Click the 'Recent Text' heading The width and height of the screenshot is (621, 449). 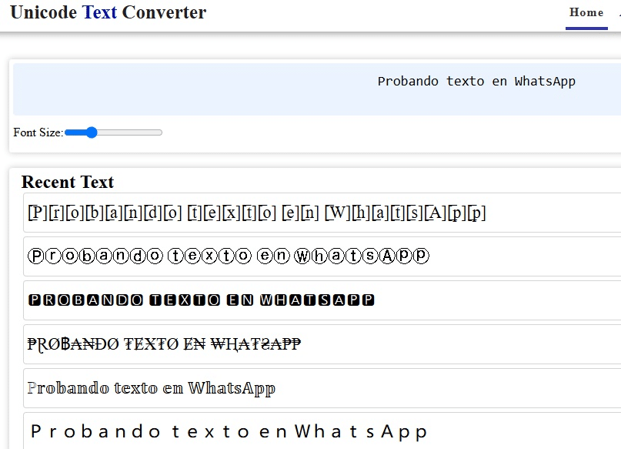(68, 183)
